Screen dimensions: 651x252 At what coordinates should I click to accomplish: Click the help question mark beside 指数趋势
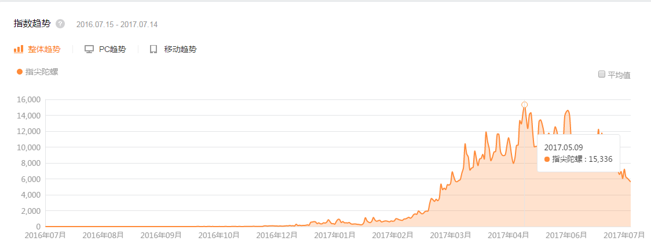(60, 24)
